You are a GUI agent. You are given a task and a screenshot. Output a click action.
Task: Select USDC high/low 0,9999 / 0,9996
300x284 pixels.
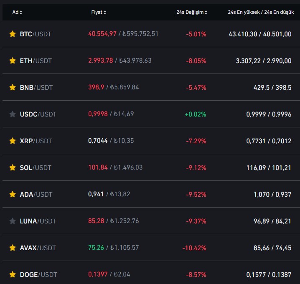point(269,114)
